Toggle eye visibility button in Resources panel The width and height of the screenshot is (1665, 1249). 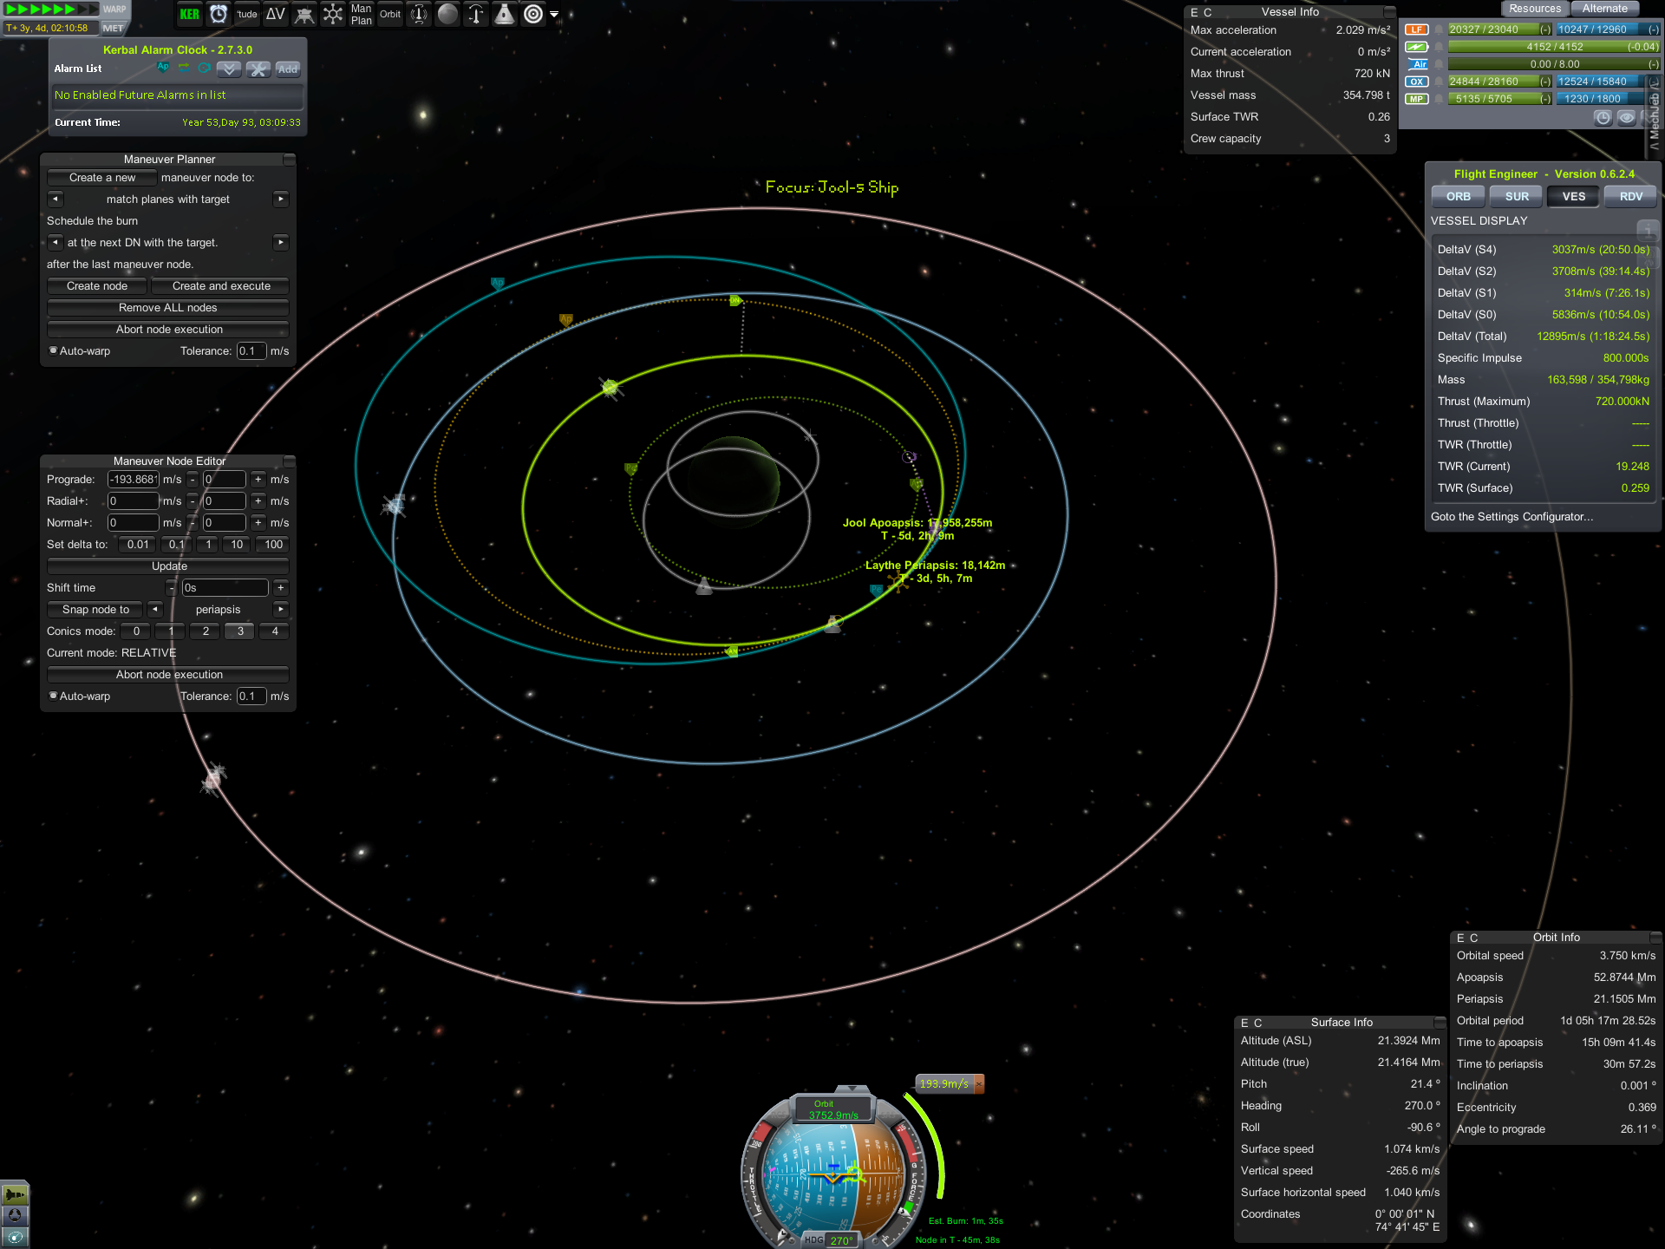pos(1627,118)
